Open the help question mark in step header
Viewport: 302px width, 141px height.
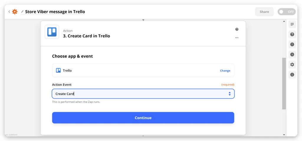(237, 29)
